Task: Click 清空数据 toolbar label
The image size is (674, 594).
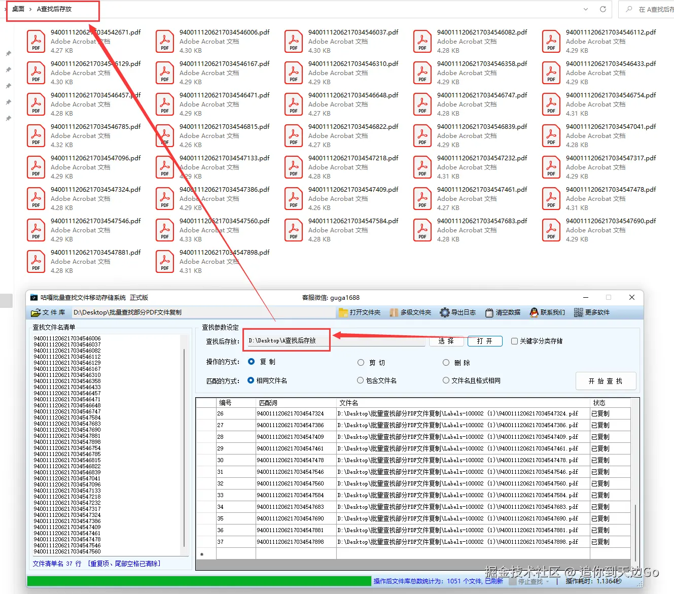Action: [508, 312]
